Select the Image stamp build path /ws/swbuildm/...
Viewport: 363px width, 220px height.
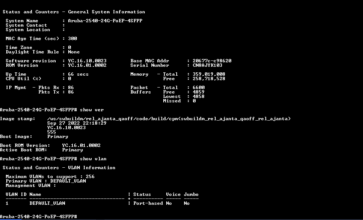click(x=169, y=119)
